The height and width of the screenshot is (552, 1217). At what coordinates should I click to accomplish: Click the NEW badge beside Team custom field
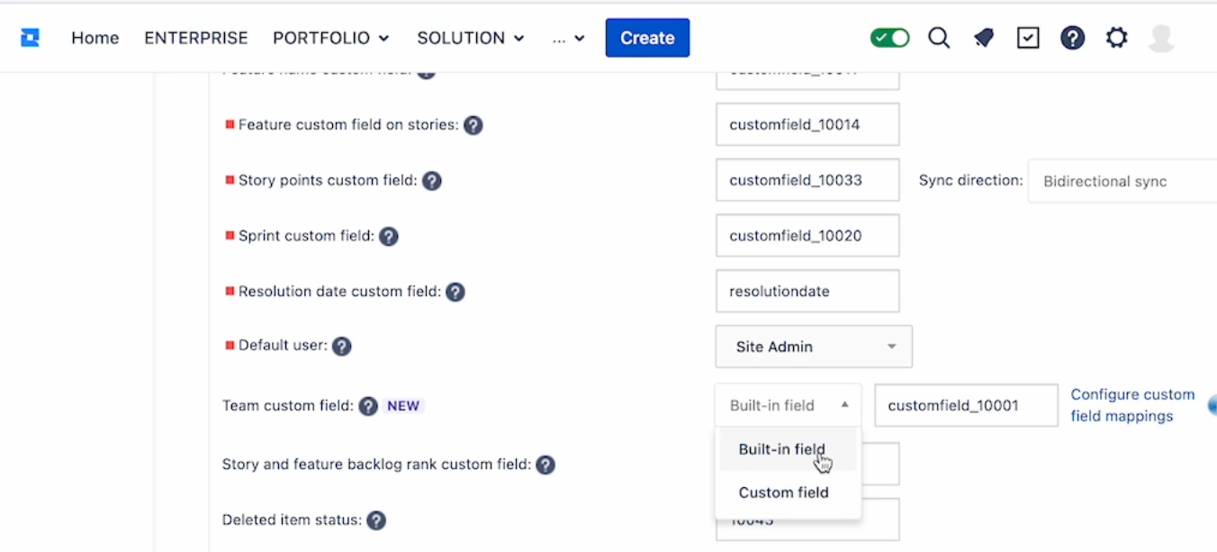click(x=403, y=406)
